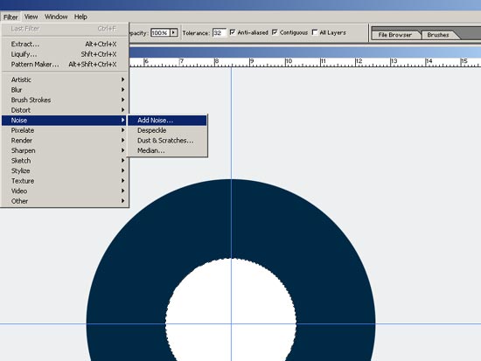Open the View menu

31,17
